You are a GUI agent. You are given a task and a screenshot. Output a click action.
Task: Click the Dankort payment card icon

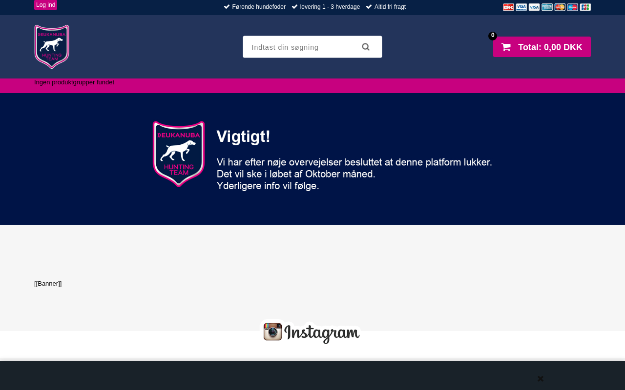coord(508,7)
